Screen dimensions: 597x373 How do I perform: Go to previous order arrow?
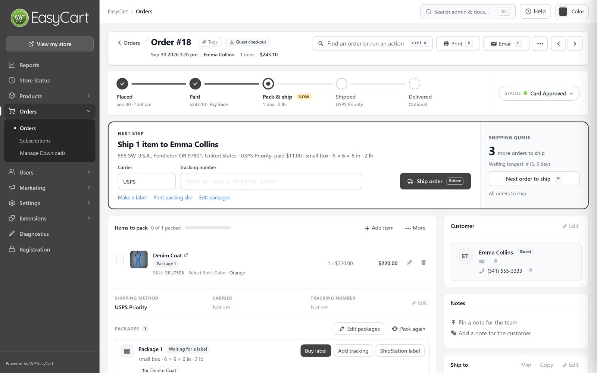coord(558,44)
